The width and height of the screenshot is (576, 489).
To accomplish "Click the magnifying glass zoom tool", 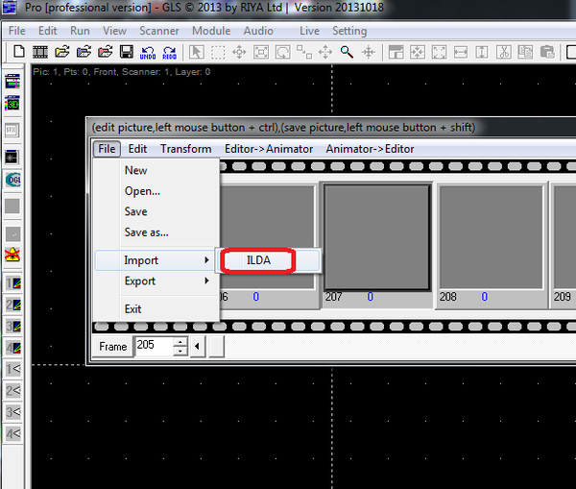I will [347, 52].
